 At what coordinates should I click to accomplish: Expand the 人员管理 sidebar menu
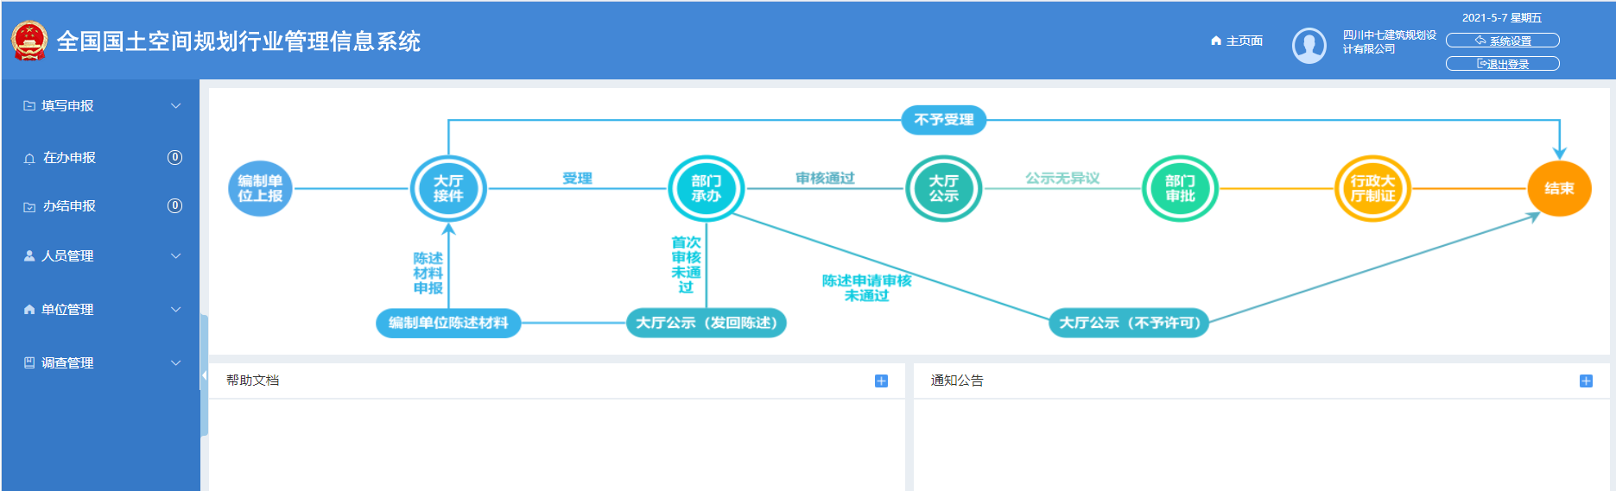[101, 256]
